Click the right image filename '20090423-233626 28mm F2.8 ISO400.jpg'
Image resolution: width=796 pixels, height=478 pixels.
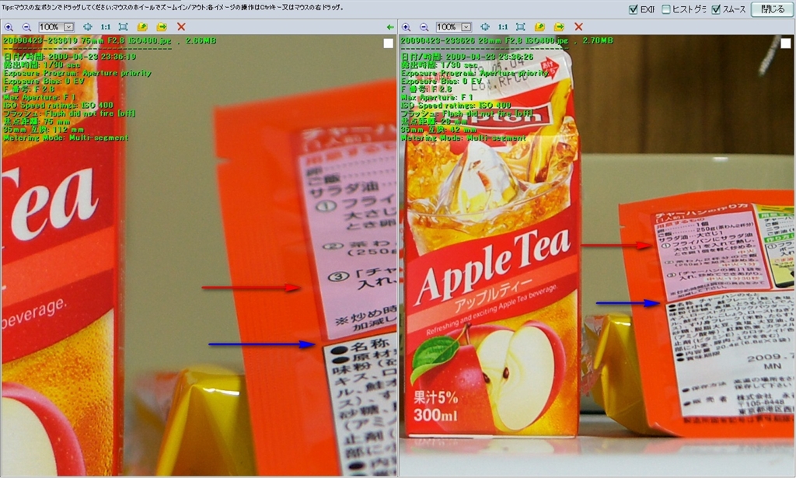point(484,40)
